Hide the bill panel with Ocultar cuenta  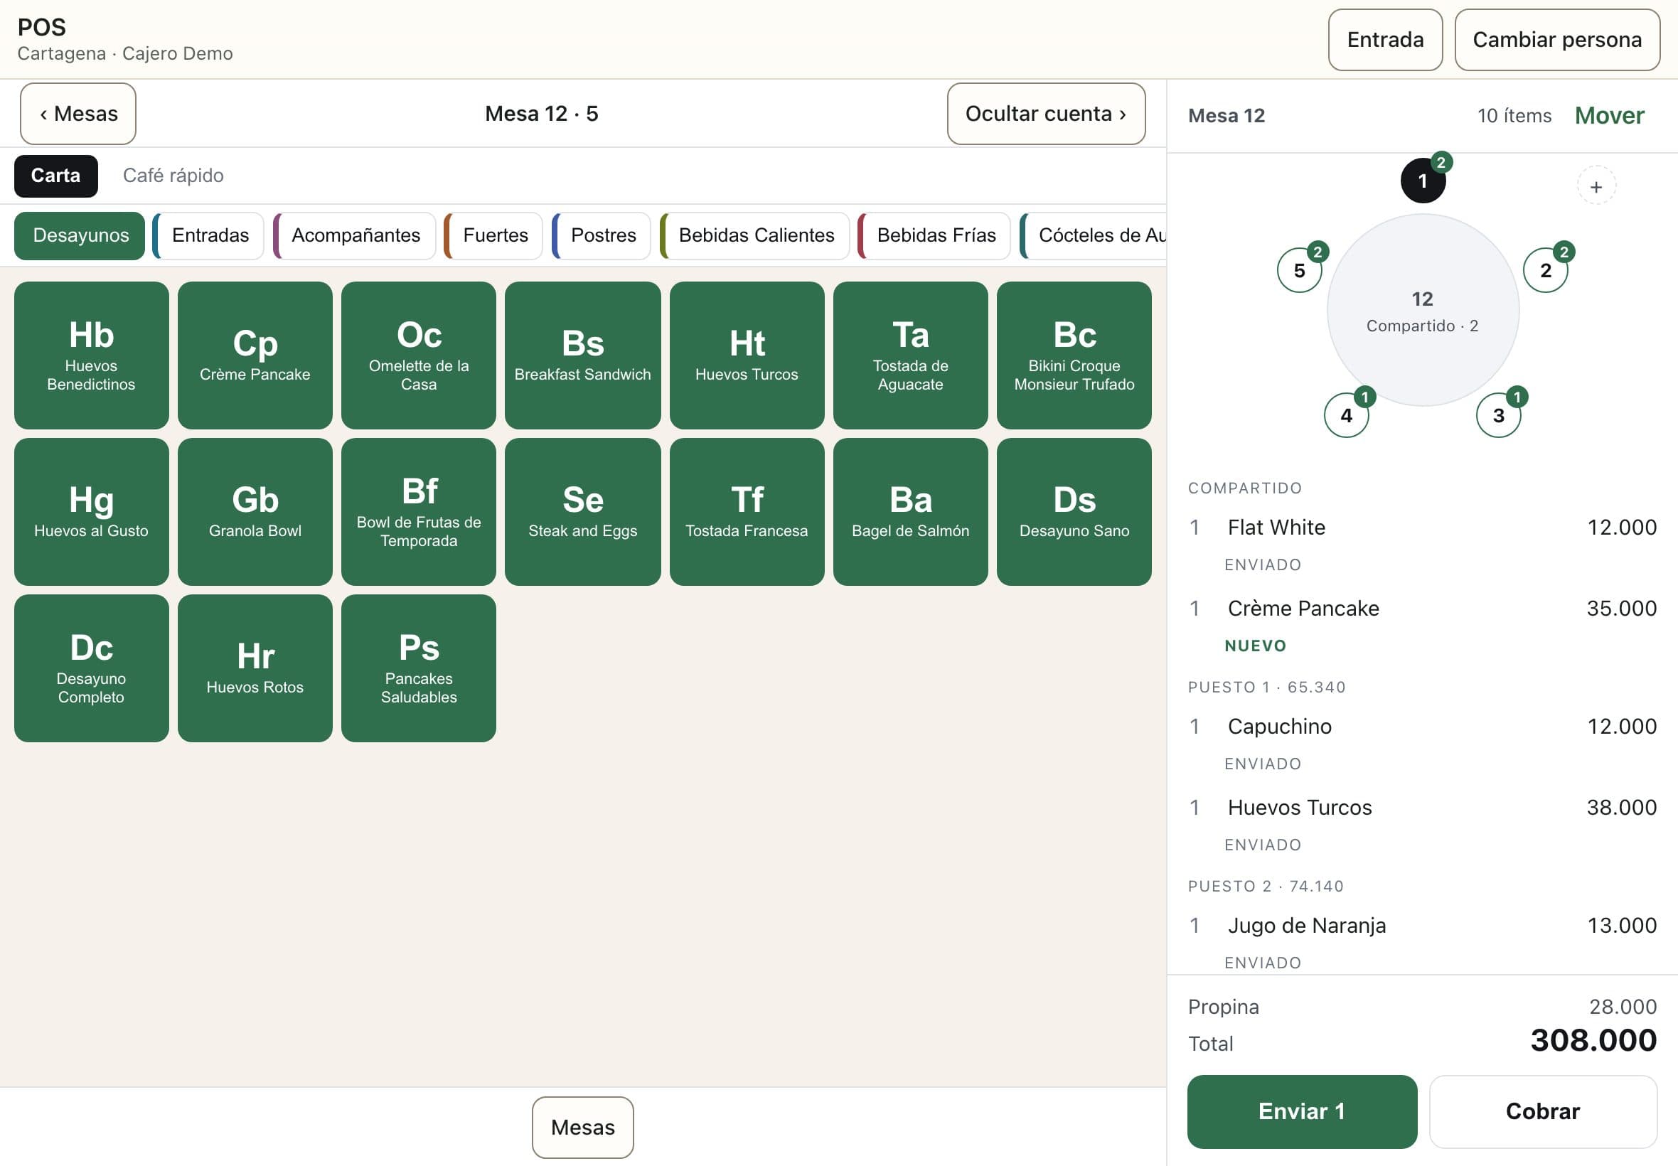(x=1045, y=114)
